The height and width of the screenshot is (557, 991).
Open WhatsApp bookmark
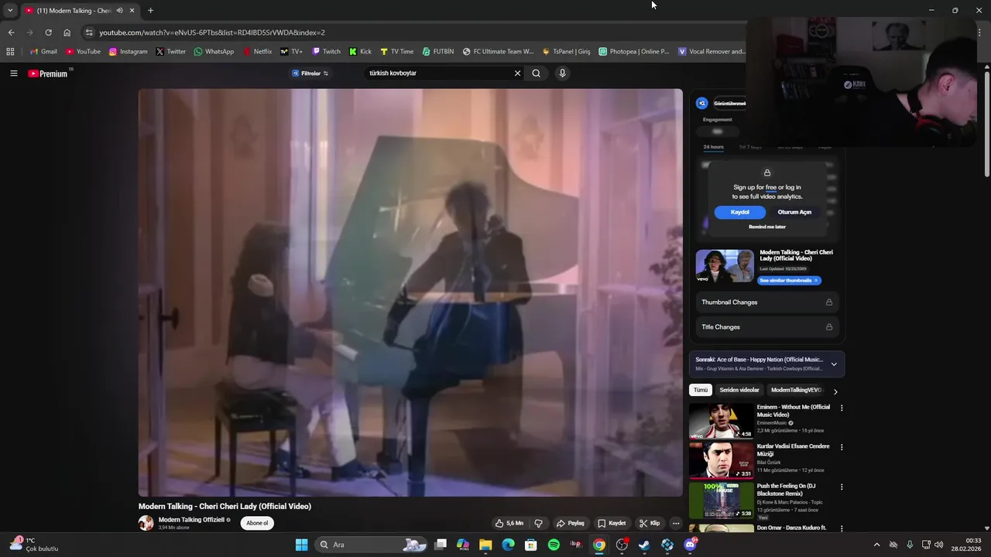[214, 51]
